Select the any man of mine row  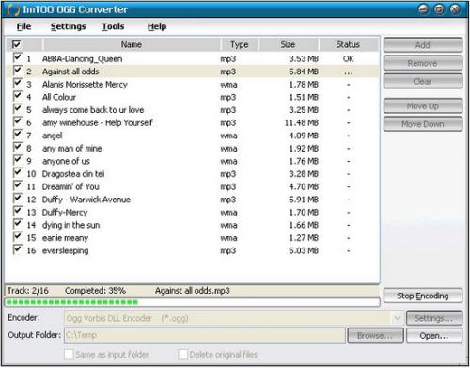192,149
